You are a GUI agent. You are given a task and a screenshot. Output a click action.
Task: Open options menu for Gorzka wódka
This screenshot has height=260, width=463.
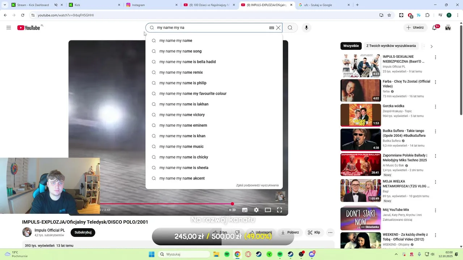click(x=436, y=107)
